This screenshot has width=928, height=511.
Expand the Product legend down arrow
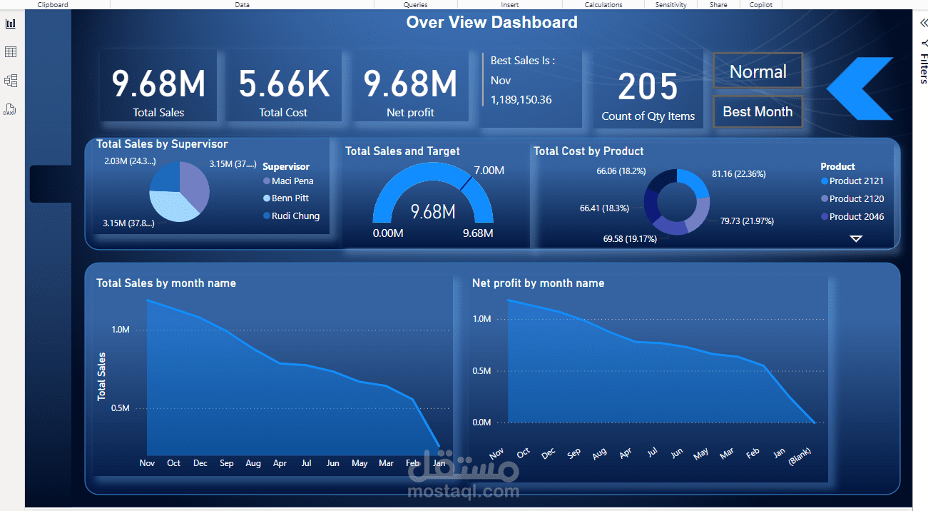coord(856,238)
